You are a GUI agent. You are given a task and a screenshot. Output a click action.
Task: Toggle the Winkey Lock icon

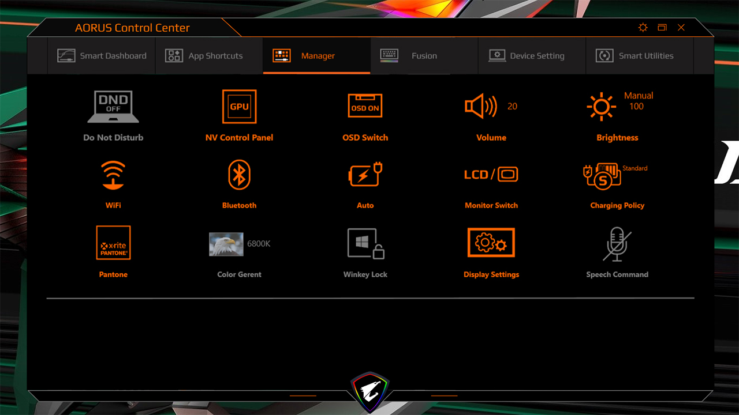point(366,243)
